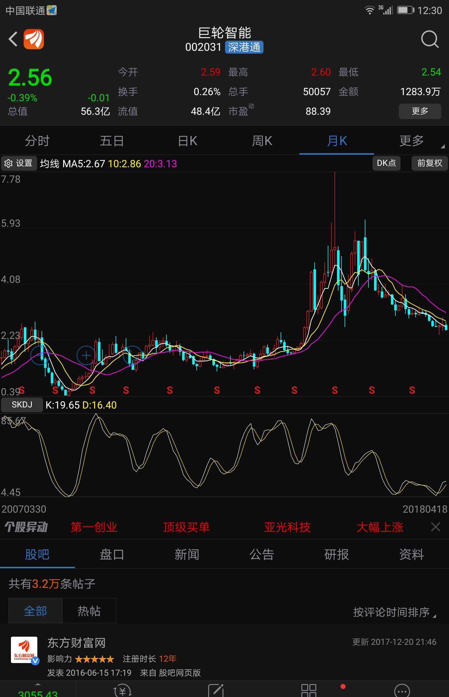This screenshot has width=449, height=697.
Task: Tap the chart start date 20070330
Action: point(24,509)
